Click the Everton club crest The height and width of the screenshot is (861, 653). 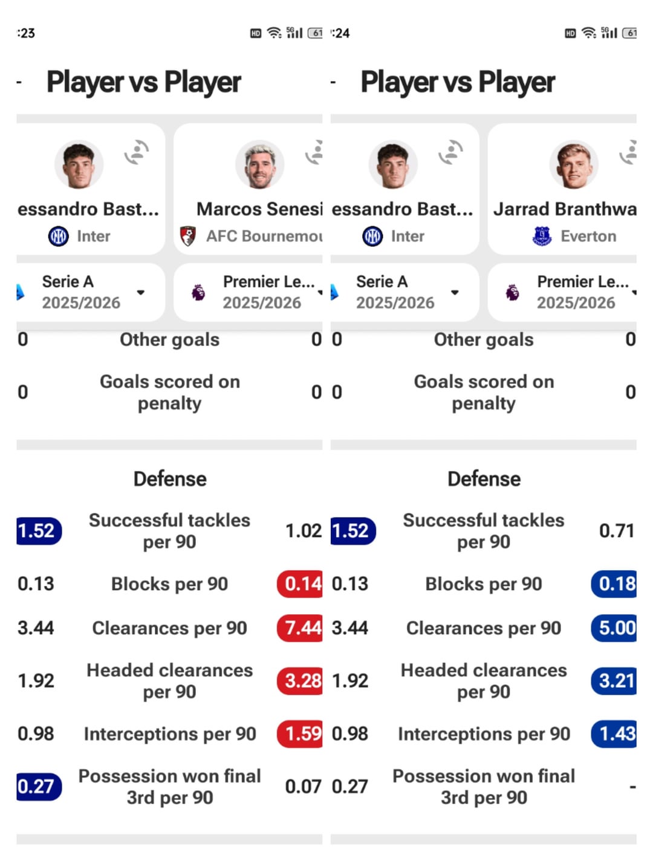(x=542, y=236)
